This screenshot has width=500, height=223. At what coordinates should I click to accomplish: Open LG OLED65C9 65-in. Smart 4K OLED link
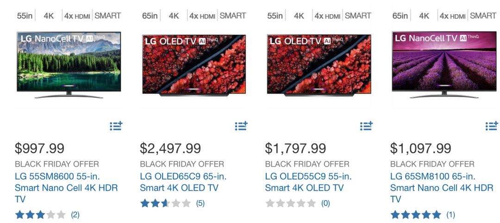(x=183, y=182)
